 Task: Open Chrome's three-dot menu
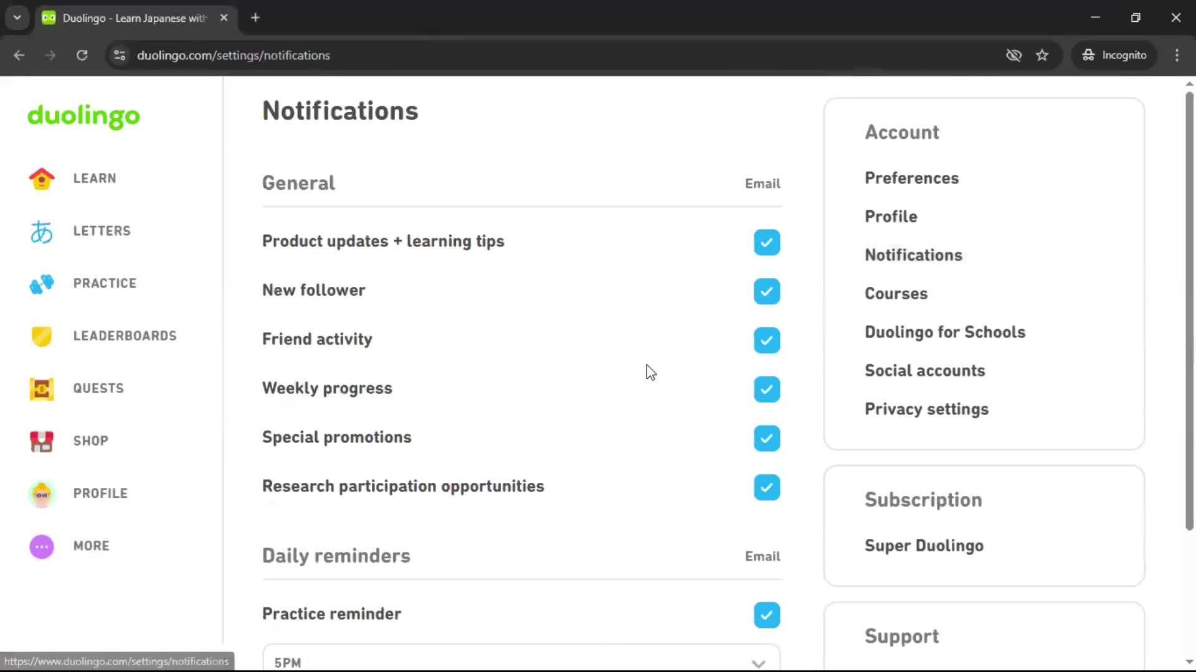pyautogui.click(x=1177, y=55)
